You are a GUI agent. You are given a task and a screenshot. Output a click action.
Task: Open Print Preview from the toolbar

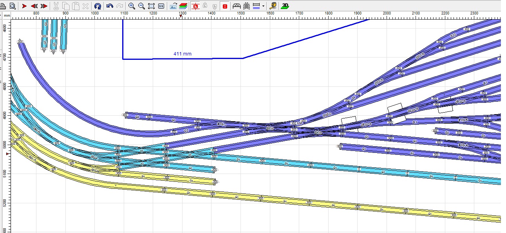pyautogui.click(x=13, y=6)
